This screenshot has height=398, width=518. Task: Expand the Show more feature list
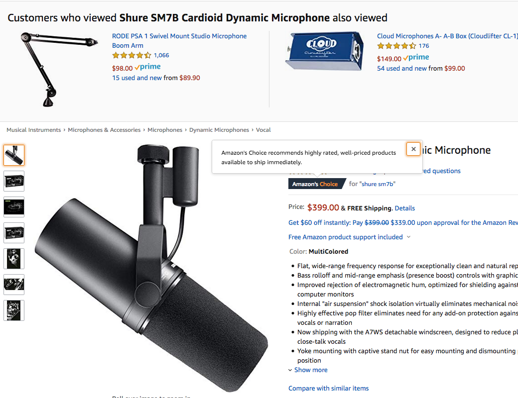click(x=310, y=370)
